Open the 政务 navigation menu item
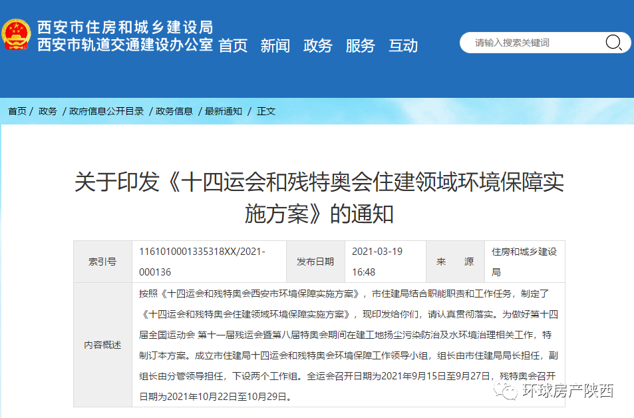Screen dimensions: 634x418 tap(318, 46)
